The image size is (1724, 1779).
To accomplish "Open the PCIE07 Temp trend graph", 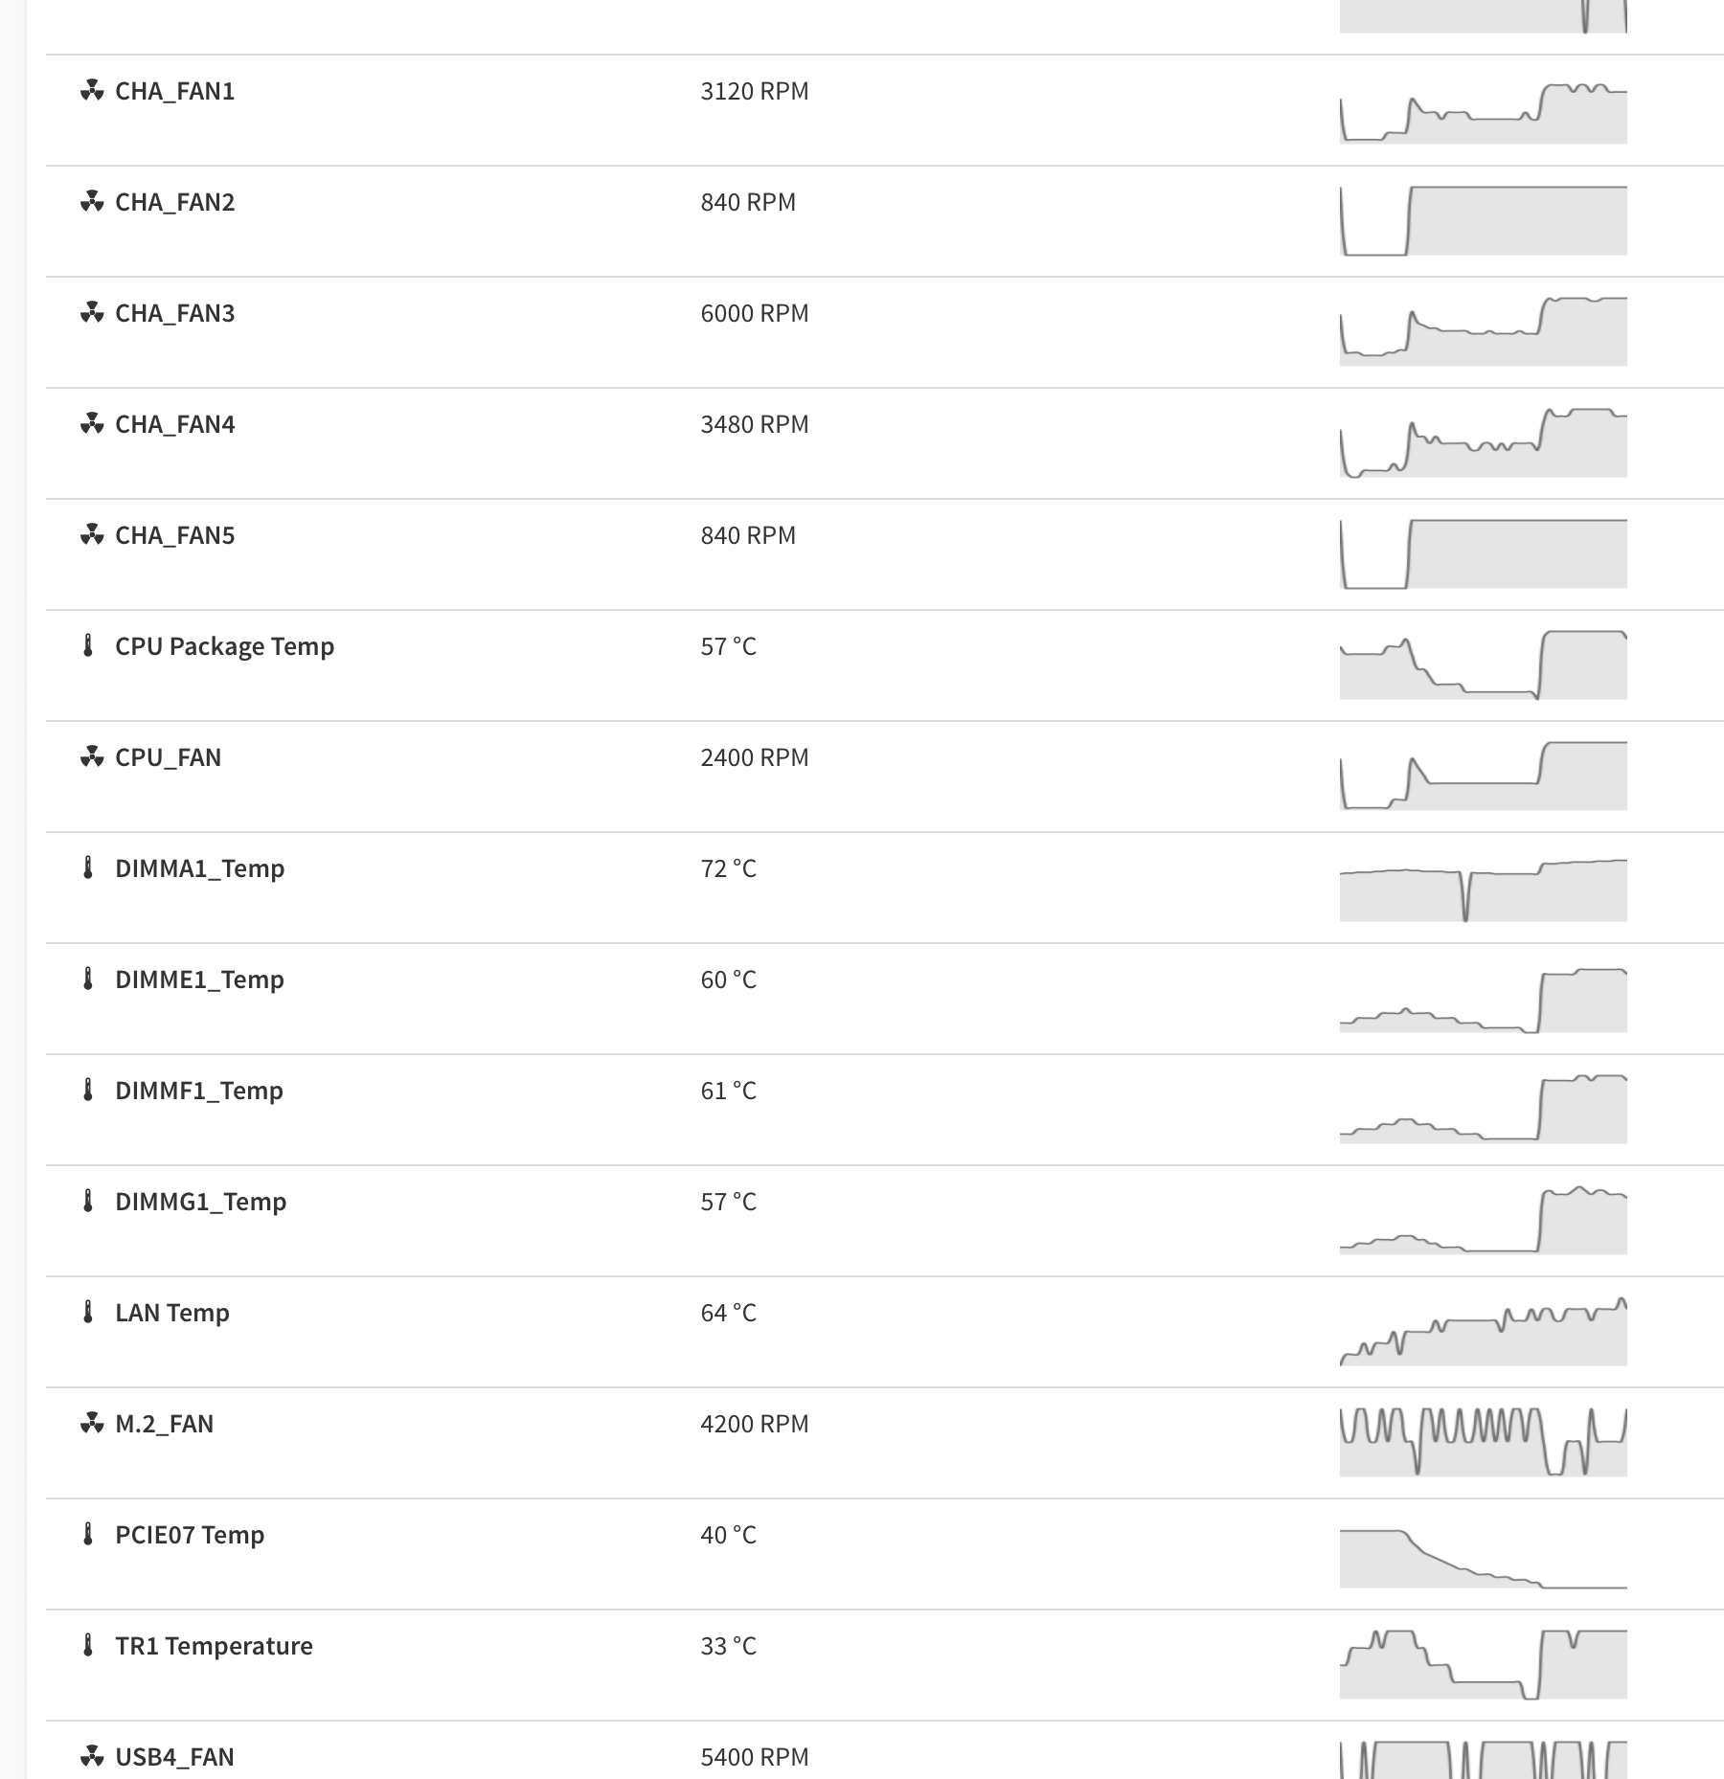I will pos(1483,1558).
